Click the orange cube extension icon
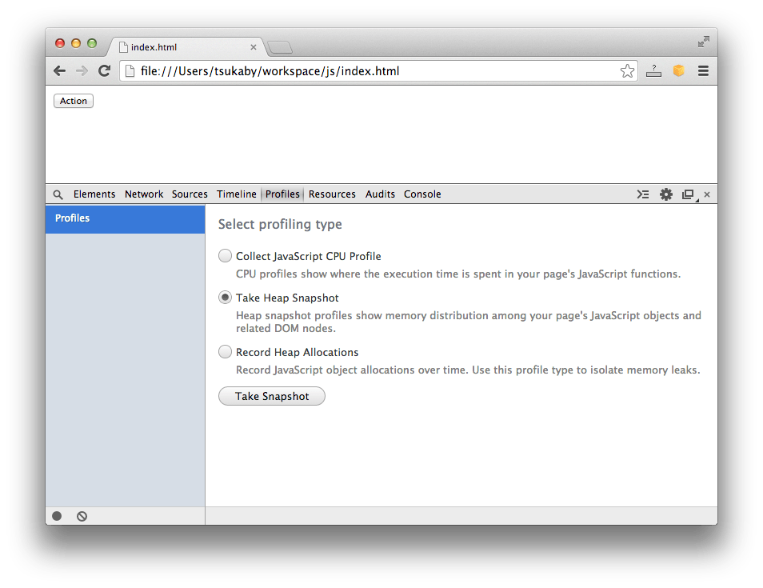Viewport: 763px width, 588px height. (678, 70)
